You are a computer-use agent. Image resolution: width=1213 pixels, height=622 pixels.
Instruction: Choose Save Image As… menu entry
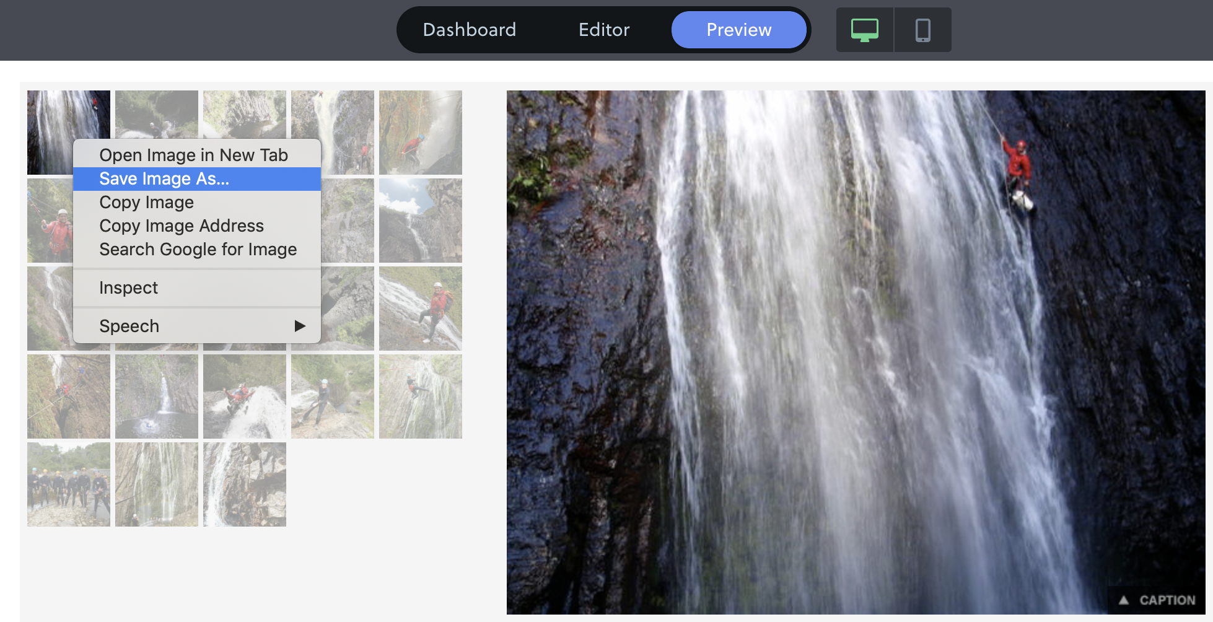point(197,178)
